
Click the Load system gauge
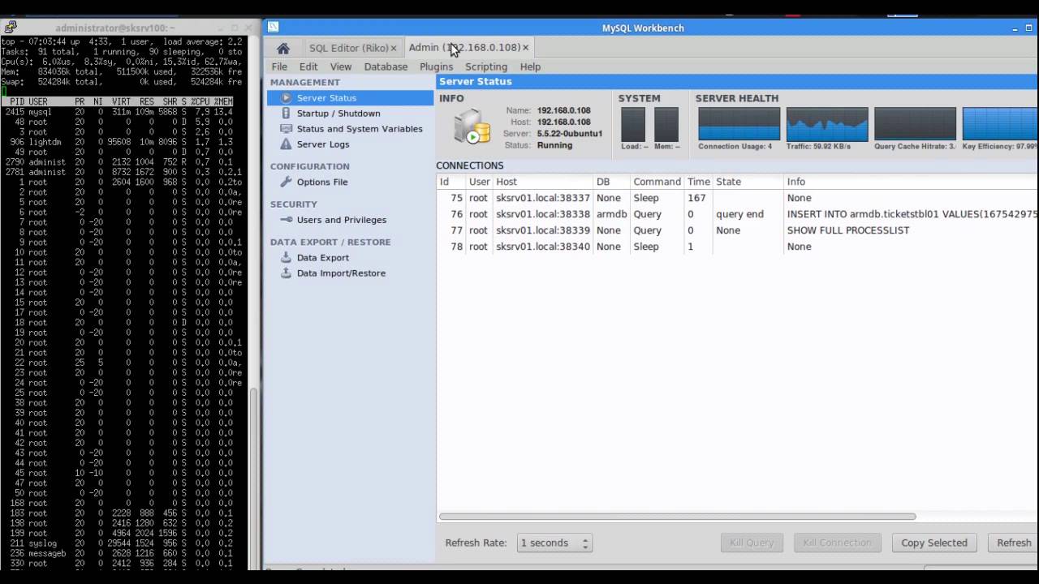[633, 125]
